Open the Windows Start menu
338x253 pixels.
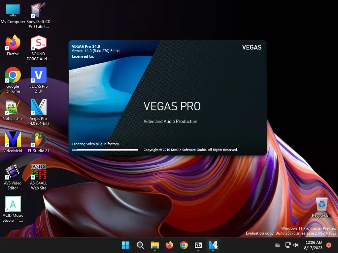[125, 245]
